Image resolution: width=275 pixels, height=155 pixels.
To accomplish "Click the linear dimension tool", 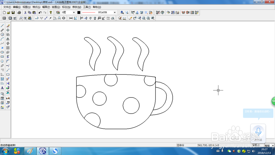I will click(71, 18).
